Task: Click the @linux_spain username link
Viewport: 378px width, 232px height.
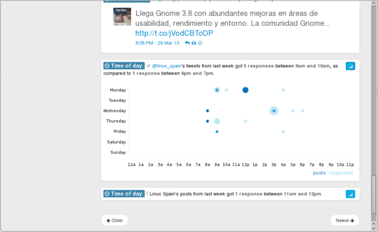Action: [166, 66]
